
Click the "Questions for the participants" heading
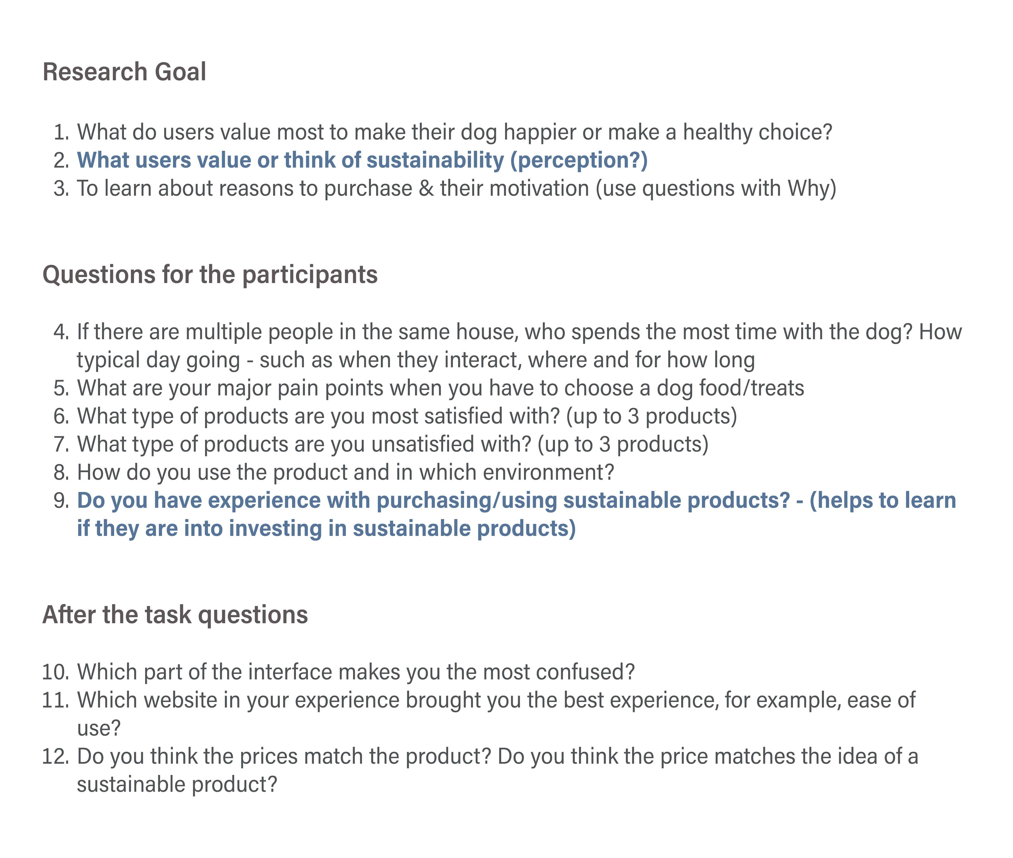pos(210,275)
